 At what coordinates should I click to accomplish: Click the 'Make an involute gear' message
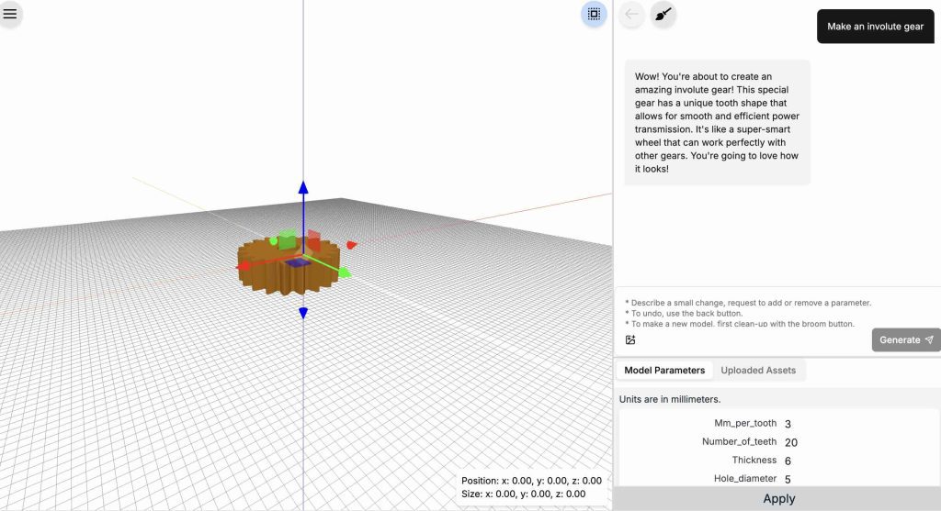point(875,27)
